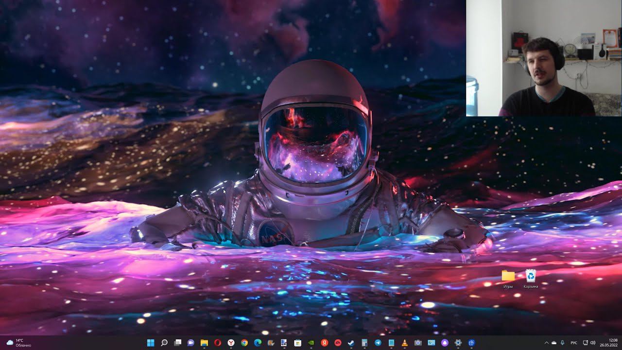Launch Microsoft Edge from the taskbar

(258, 343)
